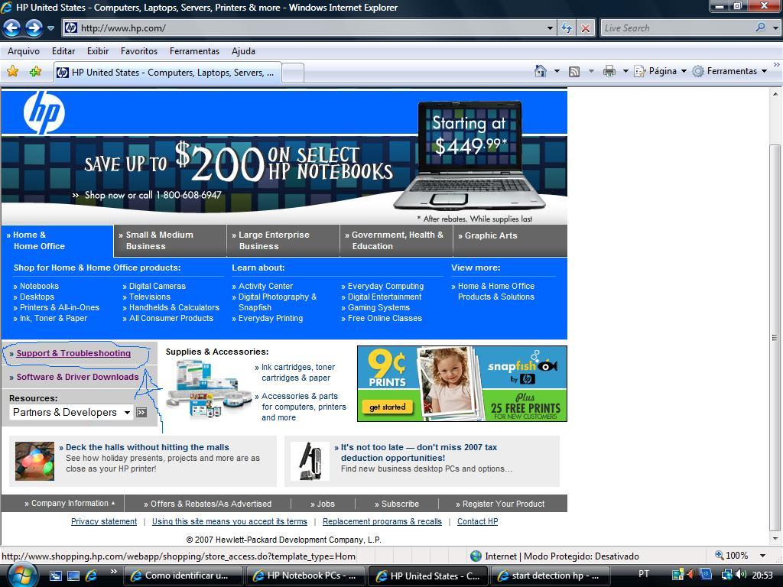Open the address bar history dropdown arrow
Screen dimensions: 783x587
(x=550, y=28)
